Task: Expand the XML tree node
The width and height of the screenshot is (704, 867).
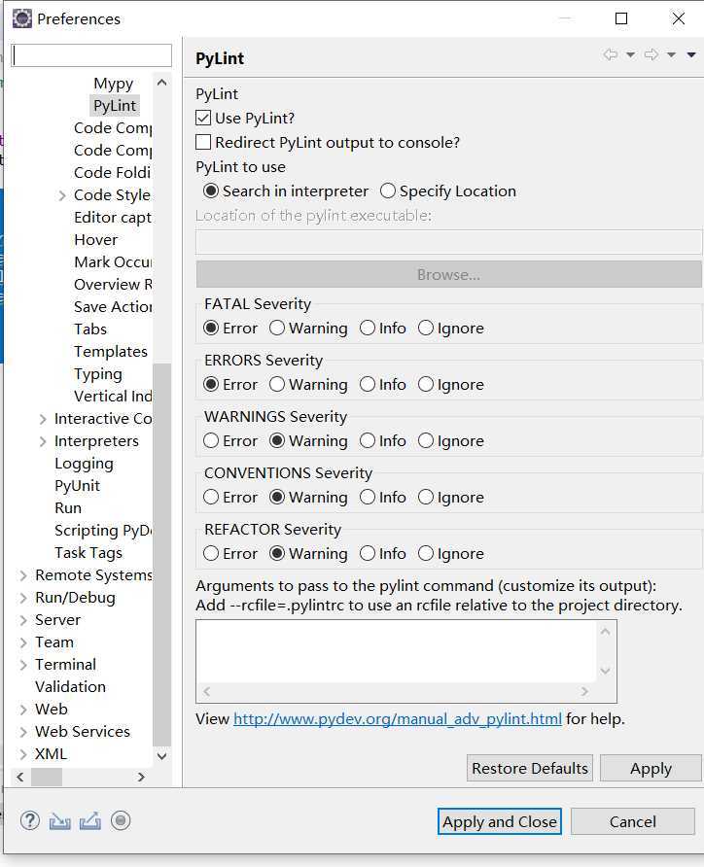Action: [x=23, y=755]
